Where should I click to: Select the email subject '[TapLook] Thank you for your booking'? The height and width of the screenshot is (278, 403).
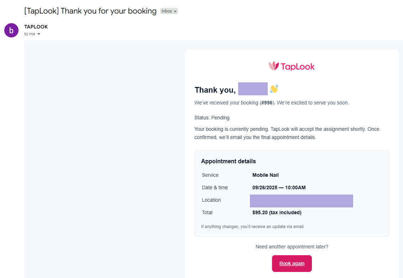[90, 11]
